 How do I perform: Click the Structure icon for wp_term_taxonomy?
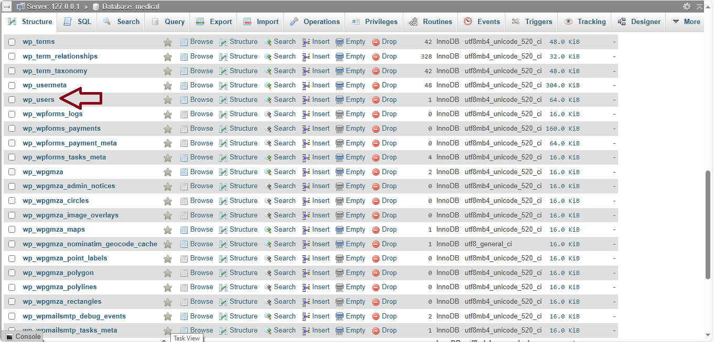coord(223,71)
